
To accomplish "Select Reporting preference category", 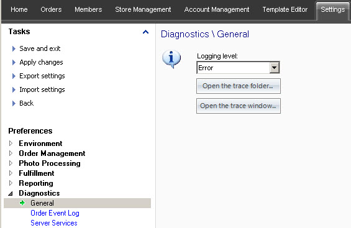I will [36, 183].
